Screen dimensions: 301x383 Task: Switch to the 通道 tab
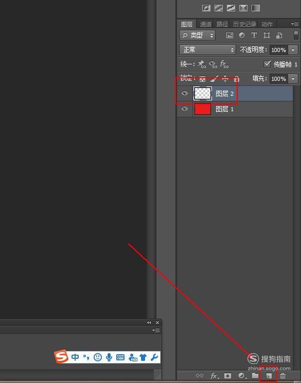click(205, 24)
